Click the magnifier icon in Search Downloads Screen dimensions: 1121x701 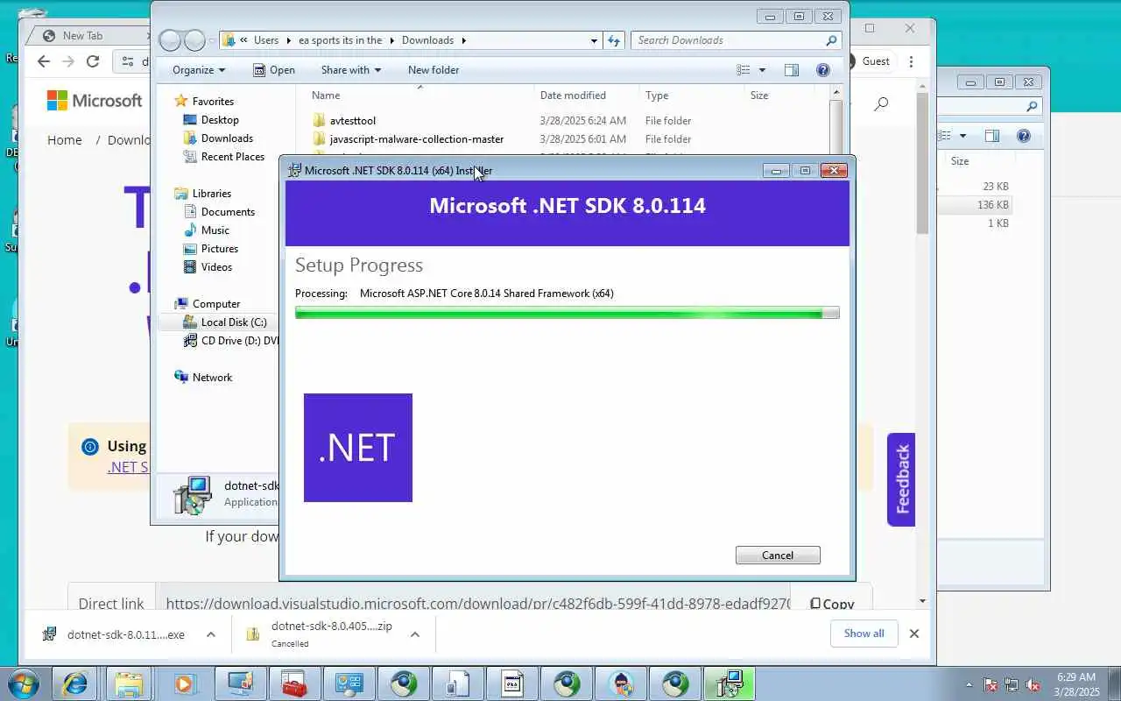pos(831,40)
